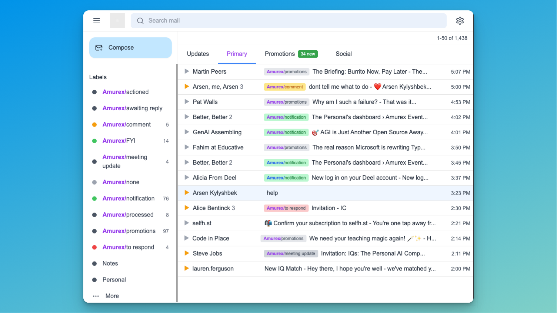
Task: Open the main navigation hamburger menu
Action: (97, 21)
